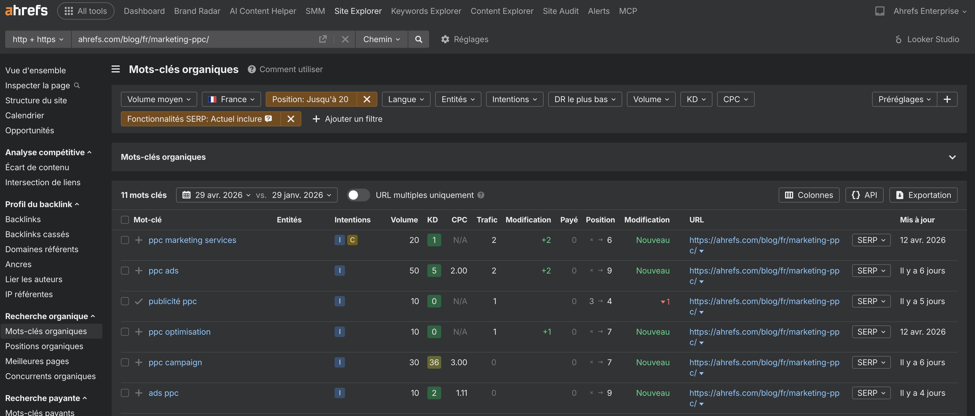Clear the URL field with the X icon
Screen dimensions: 975x416
pos(345,39)
